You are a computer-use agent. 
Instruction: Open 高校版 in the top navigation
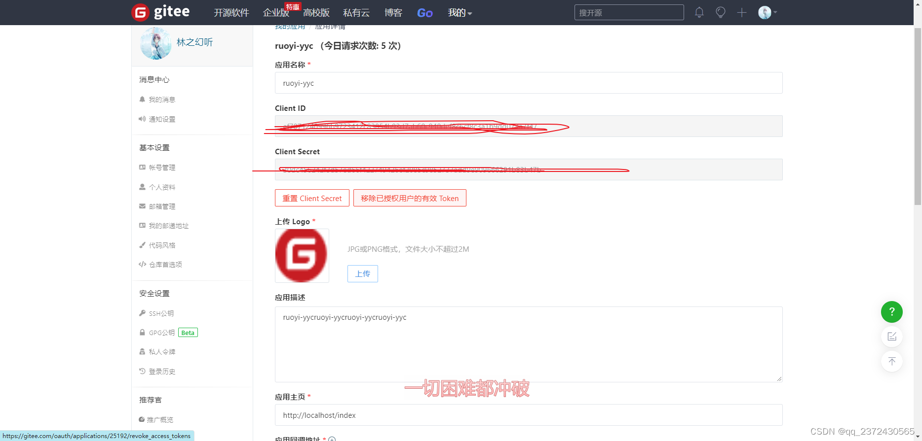(316, 13)
